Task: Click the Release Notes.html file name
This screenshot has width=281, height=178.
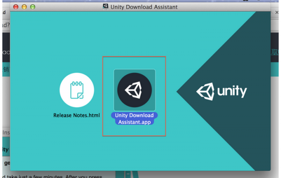Action: tap(77, 115)
